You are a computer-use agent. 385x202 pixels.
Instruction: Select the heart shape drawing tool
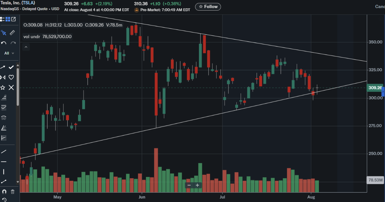click(x=11, y=77)
